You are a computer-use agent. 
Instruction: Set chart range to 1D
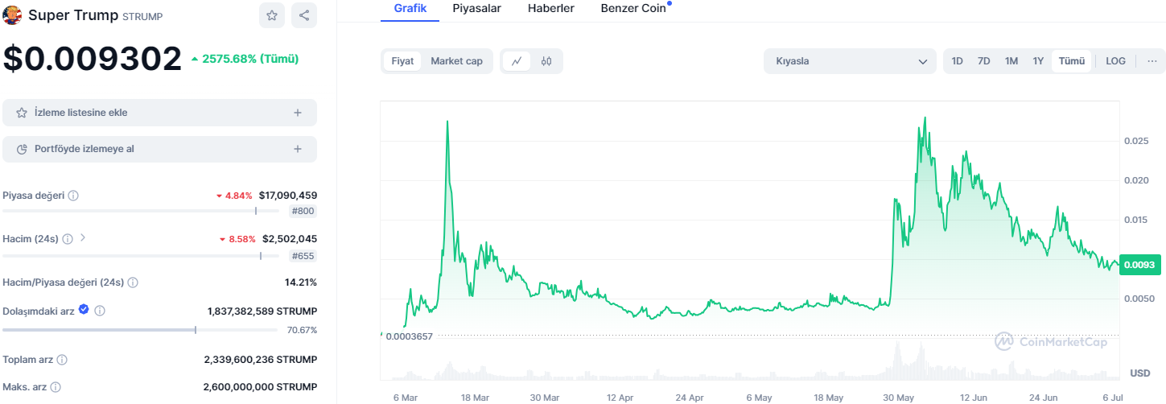[957, 61]
